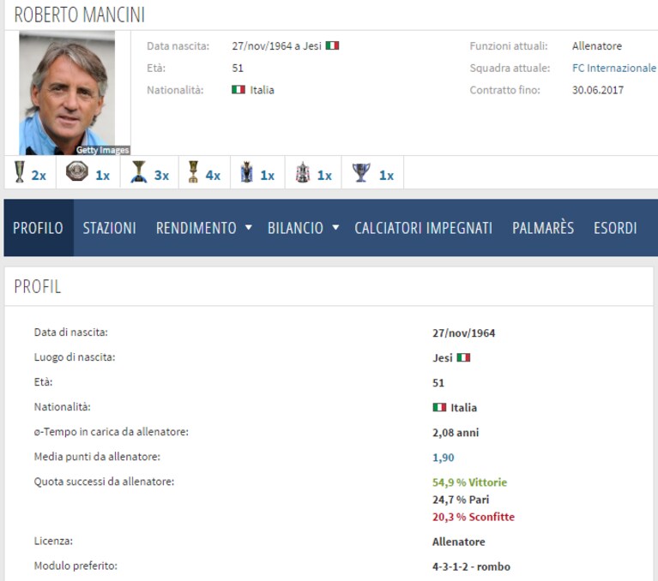
Task: Expand the RENDIMENTO dropdown arrow
Action: pyautogui.click(x=249, y=228)
